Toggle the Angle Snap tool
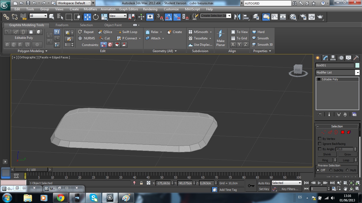The width and height of the screenshot is (362, 203). coord(169,17)
